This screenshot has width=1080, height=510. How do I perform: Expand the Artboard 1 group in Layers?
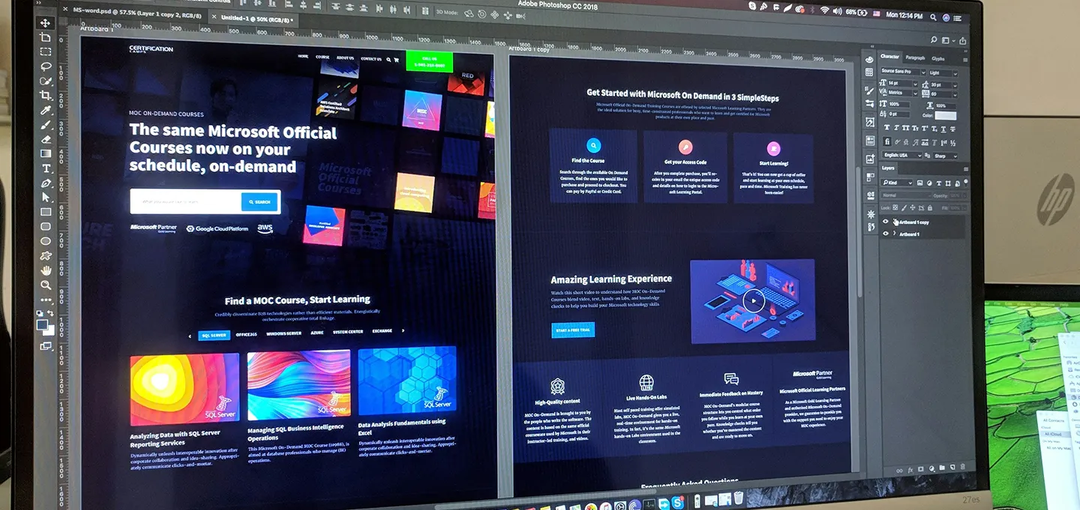[x=894, y=233]
